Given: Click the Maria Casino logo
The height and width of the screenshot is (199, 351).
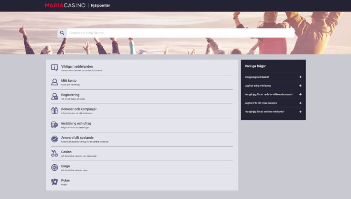Looking at the screenshot, I should [x=66, y=5].
